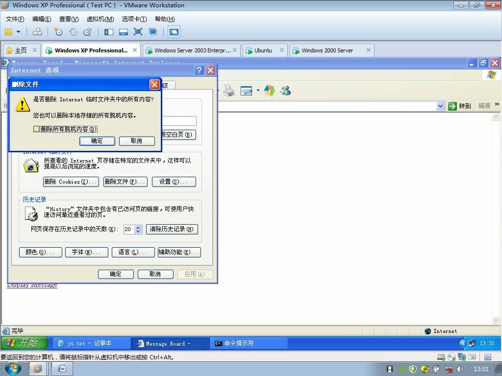
Task: Click the IE edit page icon
Action: (x=246, y=91)
